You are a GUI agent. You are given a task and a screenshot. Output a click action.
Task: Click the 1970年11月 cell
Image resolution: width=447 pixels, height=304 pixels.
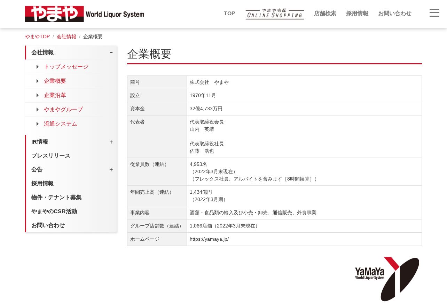[x=304, y=96]
